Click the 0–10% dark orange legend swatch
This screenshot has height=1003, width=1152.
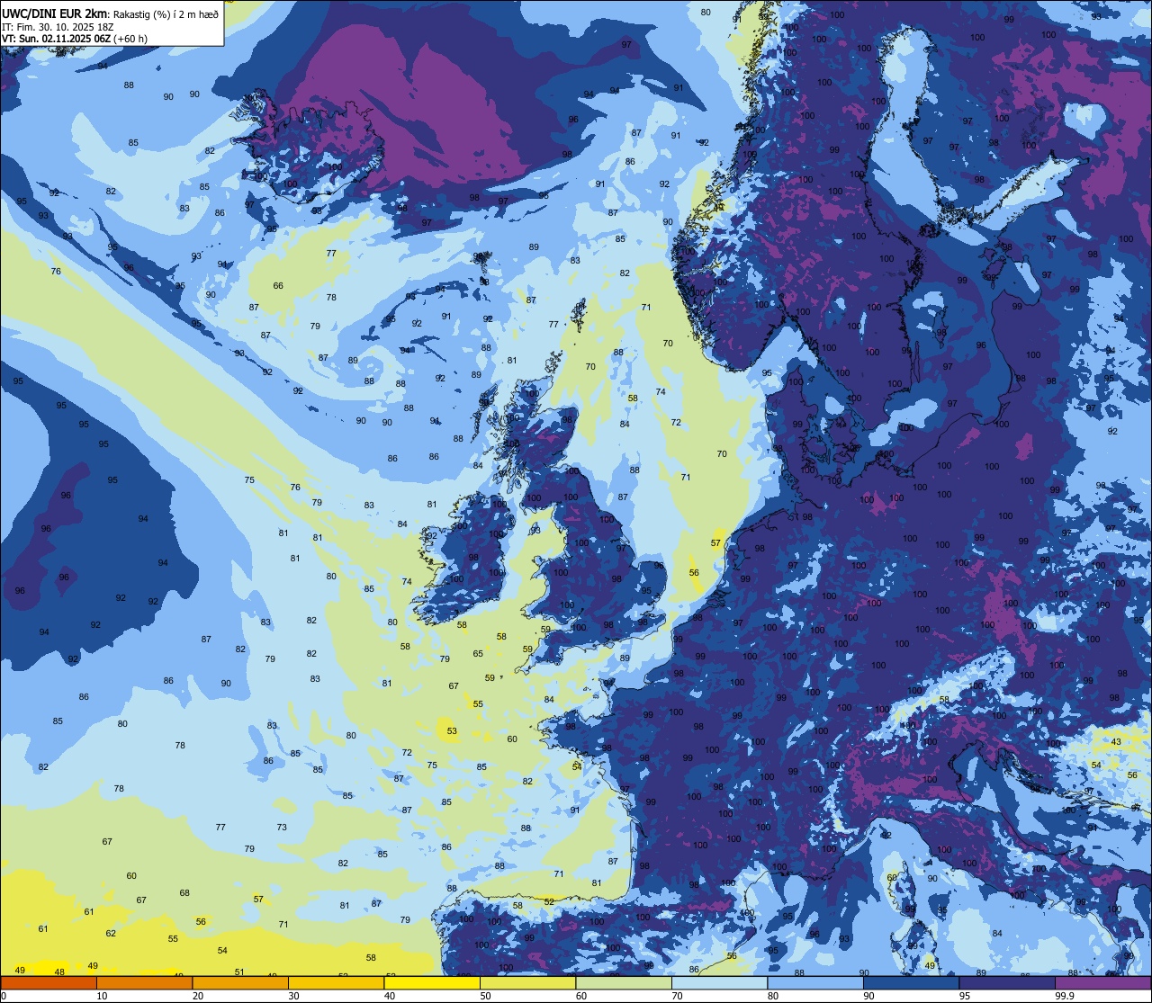click(x=49, y=982)
